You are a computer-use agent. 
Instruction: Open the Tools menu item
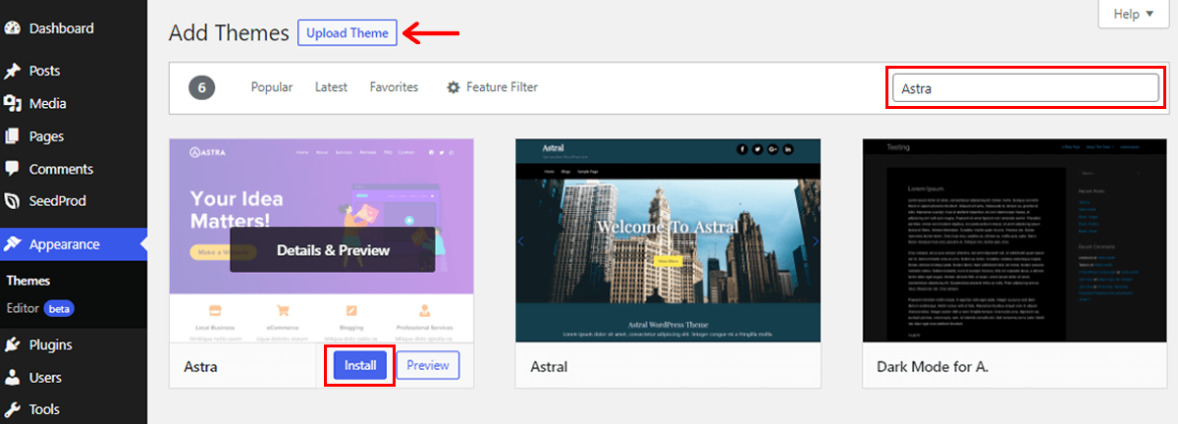coord(74,409)
